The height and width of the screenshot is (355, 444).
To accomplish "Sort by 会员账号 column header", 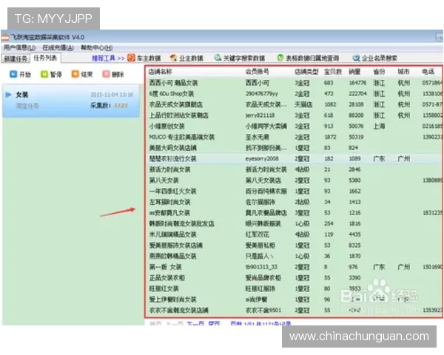I will (x=257, y=72).
